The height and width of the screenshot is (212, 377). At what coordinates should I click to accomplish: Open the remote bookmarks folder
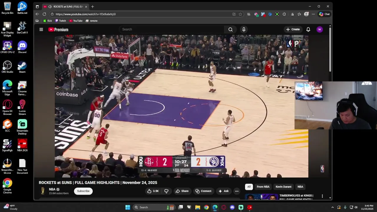[x=92, y=21]
